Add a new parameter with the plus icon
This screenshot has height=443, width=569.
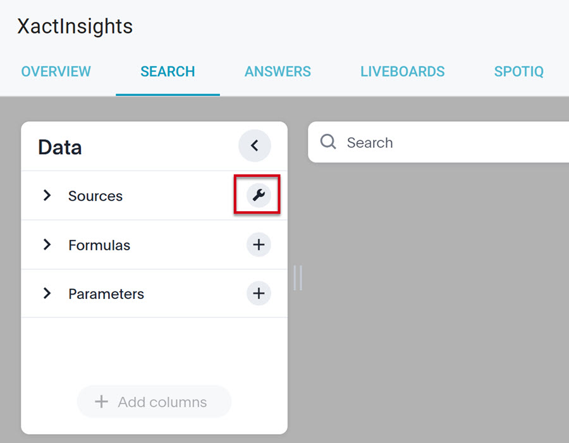click(258, 293)
